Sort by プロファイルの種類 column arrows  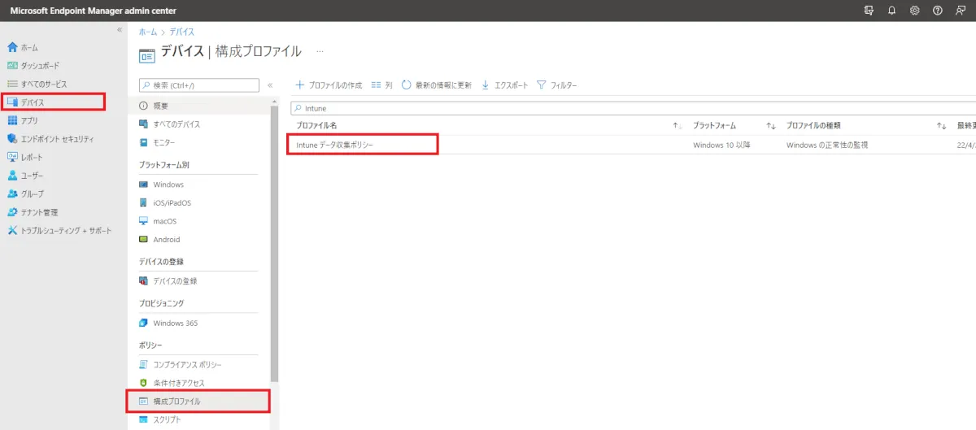coord(941,126)
